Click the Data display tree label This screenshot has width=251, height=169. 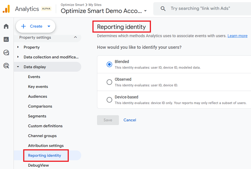click(35, 67)
